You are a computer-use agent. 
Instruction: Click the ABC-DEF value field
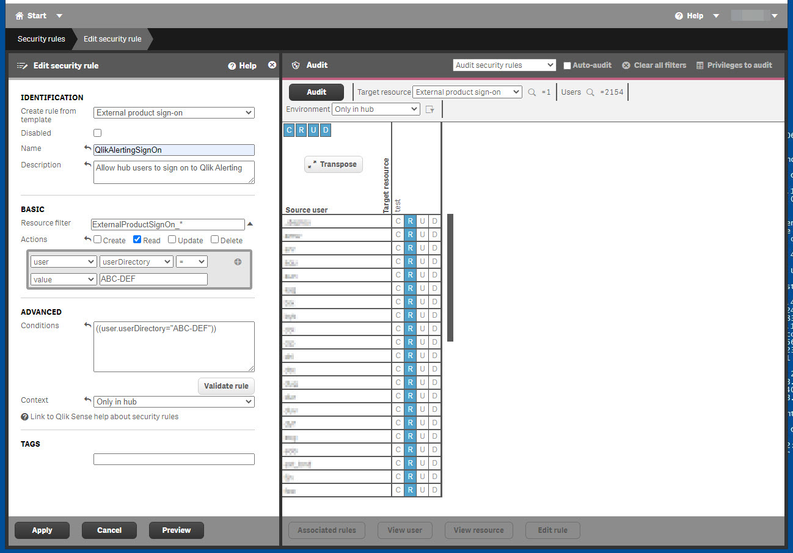tap(153, 279)
